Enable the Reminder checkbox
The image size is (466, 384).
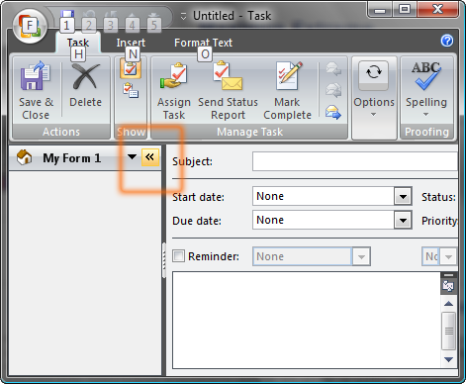click(178, 256)
